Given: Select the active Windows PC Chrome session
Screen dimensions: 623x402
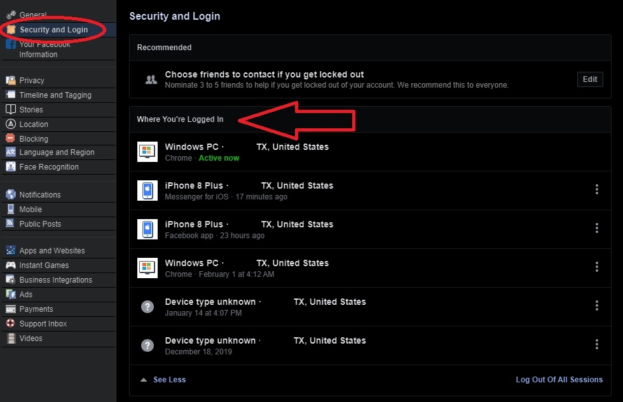Looking at the screenshot, I should [247, 152].
